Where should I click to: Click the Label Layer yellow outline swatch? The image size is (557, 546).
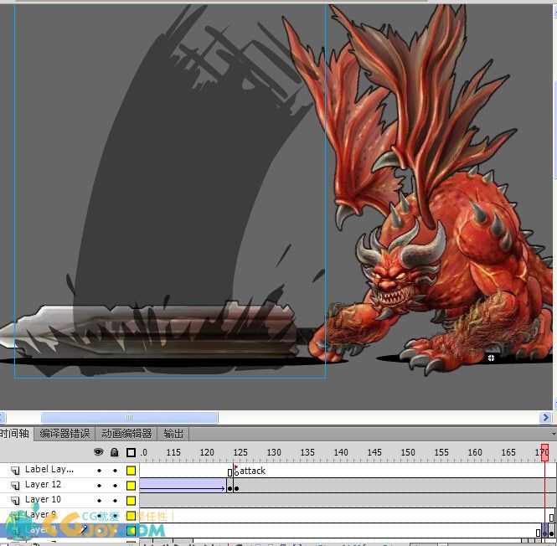pyautogui.click(x=131, y=471)
